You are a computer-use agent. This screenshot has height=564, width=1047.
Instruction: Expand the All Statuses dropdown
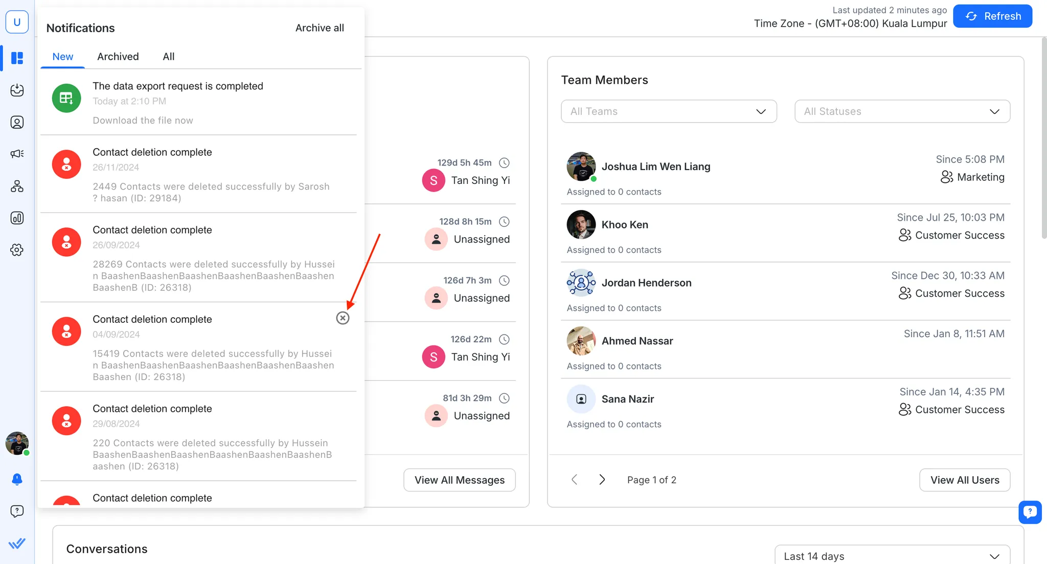902,111
